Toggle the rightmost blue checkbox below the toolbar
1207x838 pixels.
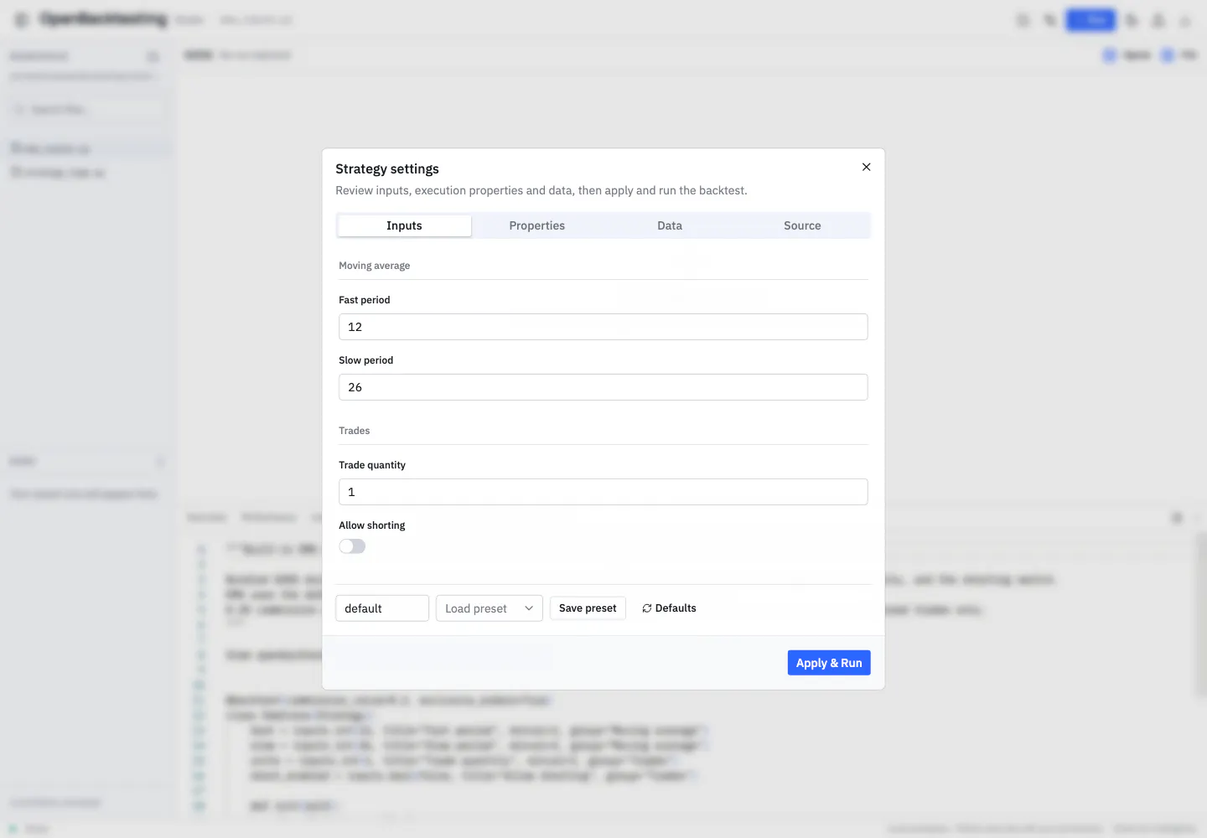pyautogui.click(x=1168, y=55)
